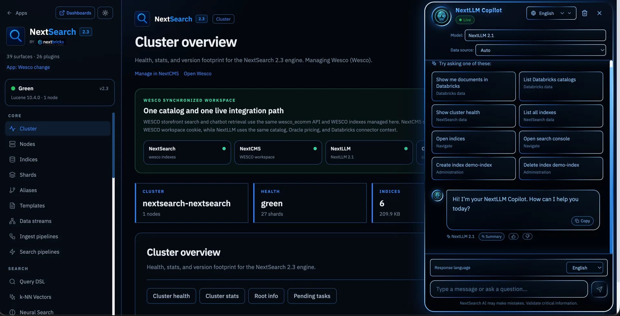The width and height of the screenshot is (620, 316).
Task: Click the Model field NextLLM 2.1
Action: click(535, 35)
